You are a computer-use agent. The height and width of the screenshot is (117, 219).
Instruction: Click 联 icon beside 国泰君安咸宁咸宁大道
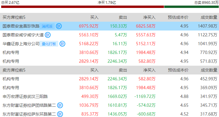(48, 35)
